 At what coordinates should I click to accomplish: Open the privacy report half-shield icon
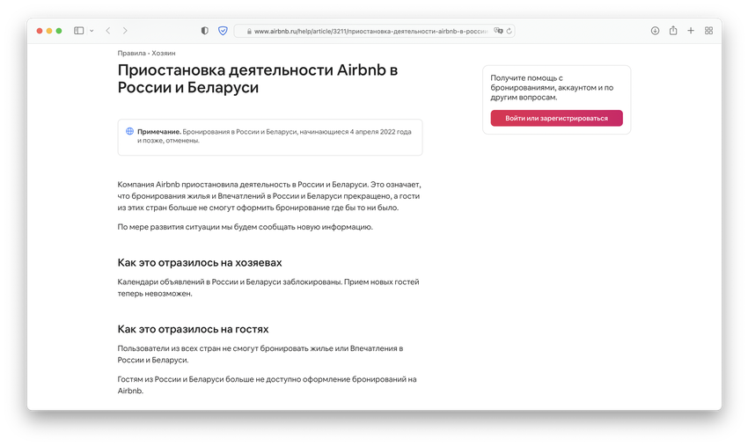205,31
